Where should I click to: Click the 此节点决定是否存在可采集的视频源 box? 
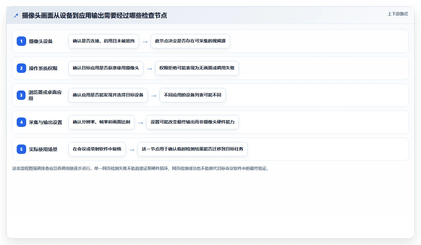tap(190, 41)
